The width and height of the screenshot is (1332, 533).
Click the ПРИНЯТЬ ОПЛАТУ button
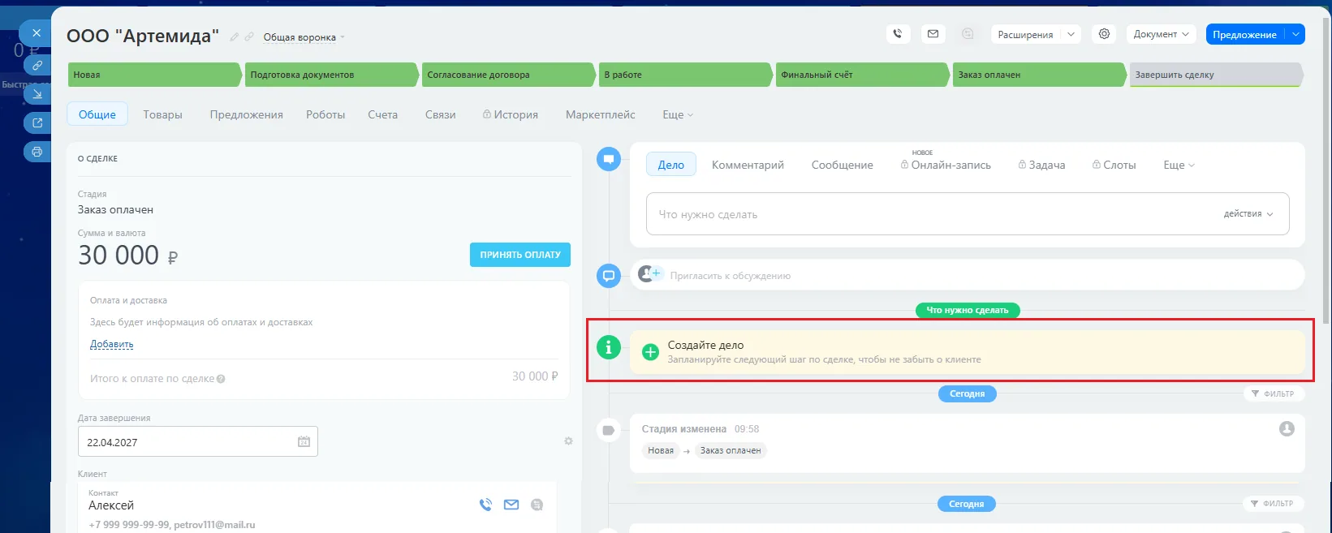click(520, 255)
